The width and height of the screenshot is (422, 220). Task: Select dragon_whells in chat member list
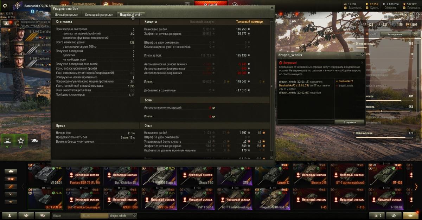[345, 85]
